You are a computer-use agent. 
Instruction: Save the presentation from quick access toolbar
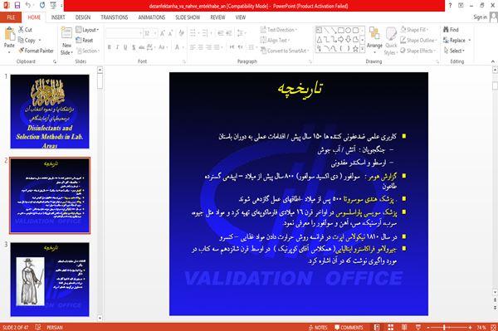click(17, 5)
